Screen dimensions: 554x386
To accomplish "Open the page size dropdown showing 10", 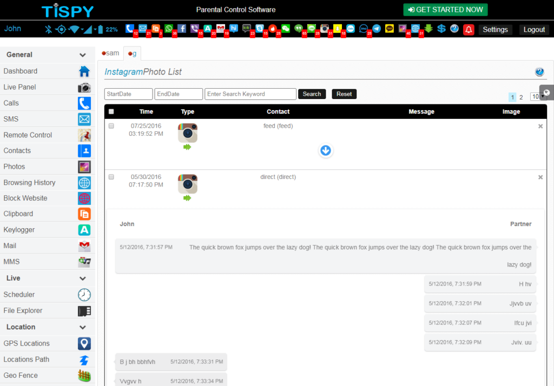I will coord(537,96).
